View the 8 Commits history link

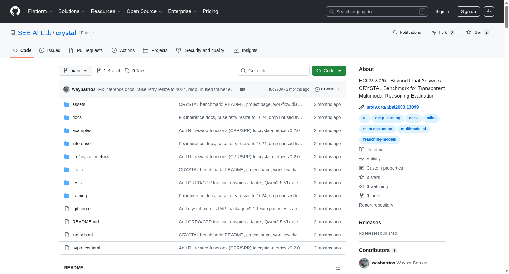click(327, 89)
